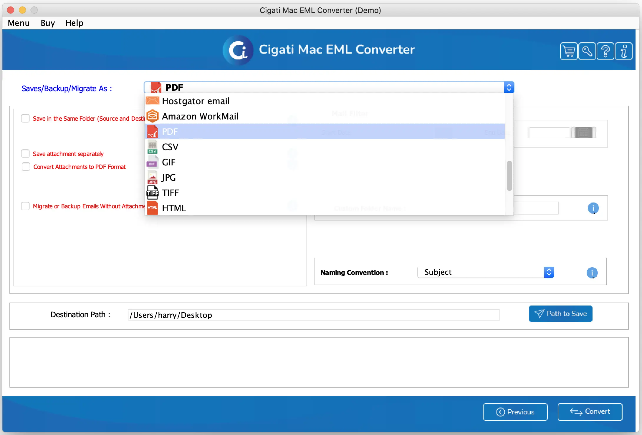Enable Save in the Same Folder checkbox
642x435 pixels.
tap(25, 118)
